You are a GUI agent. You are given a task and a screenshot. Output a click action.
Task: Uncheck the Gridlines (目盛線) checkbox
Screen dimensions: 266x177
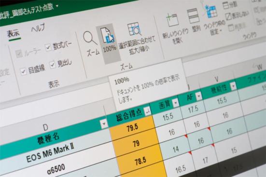23,71
